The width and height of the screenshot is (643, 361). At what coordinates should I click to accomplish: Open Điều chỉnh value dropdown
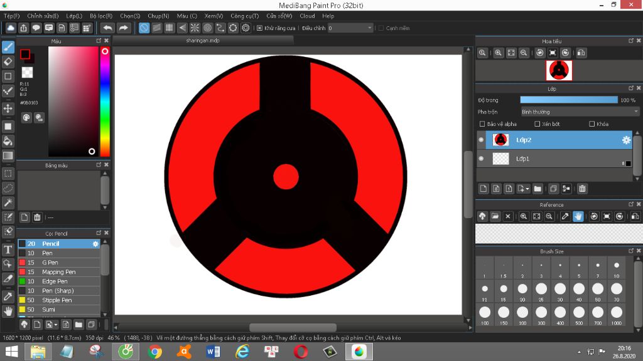tap(350, 28)
